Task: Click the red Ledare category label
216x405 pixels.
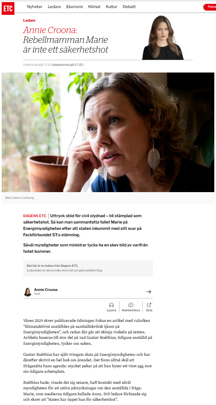Action: [x=29, y=20]
